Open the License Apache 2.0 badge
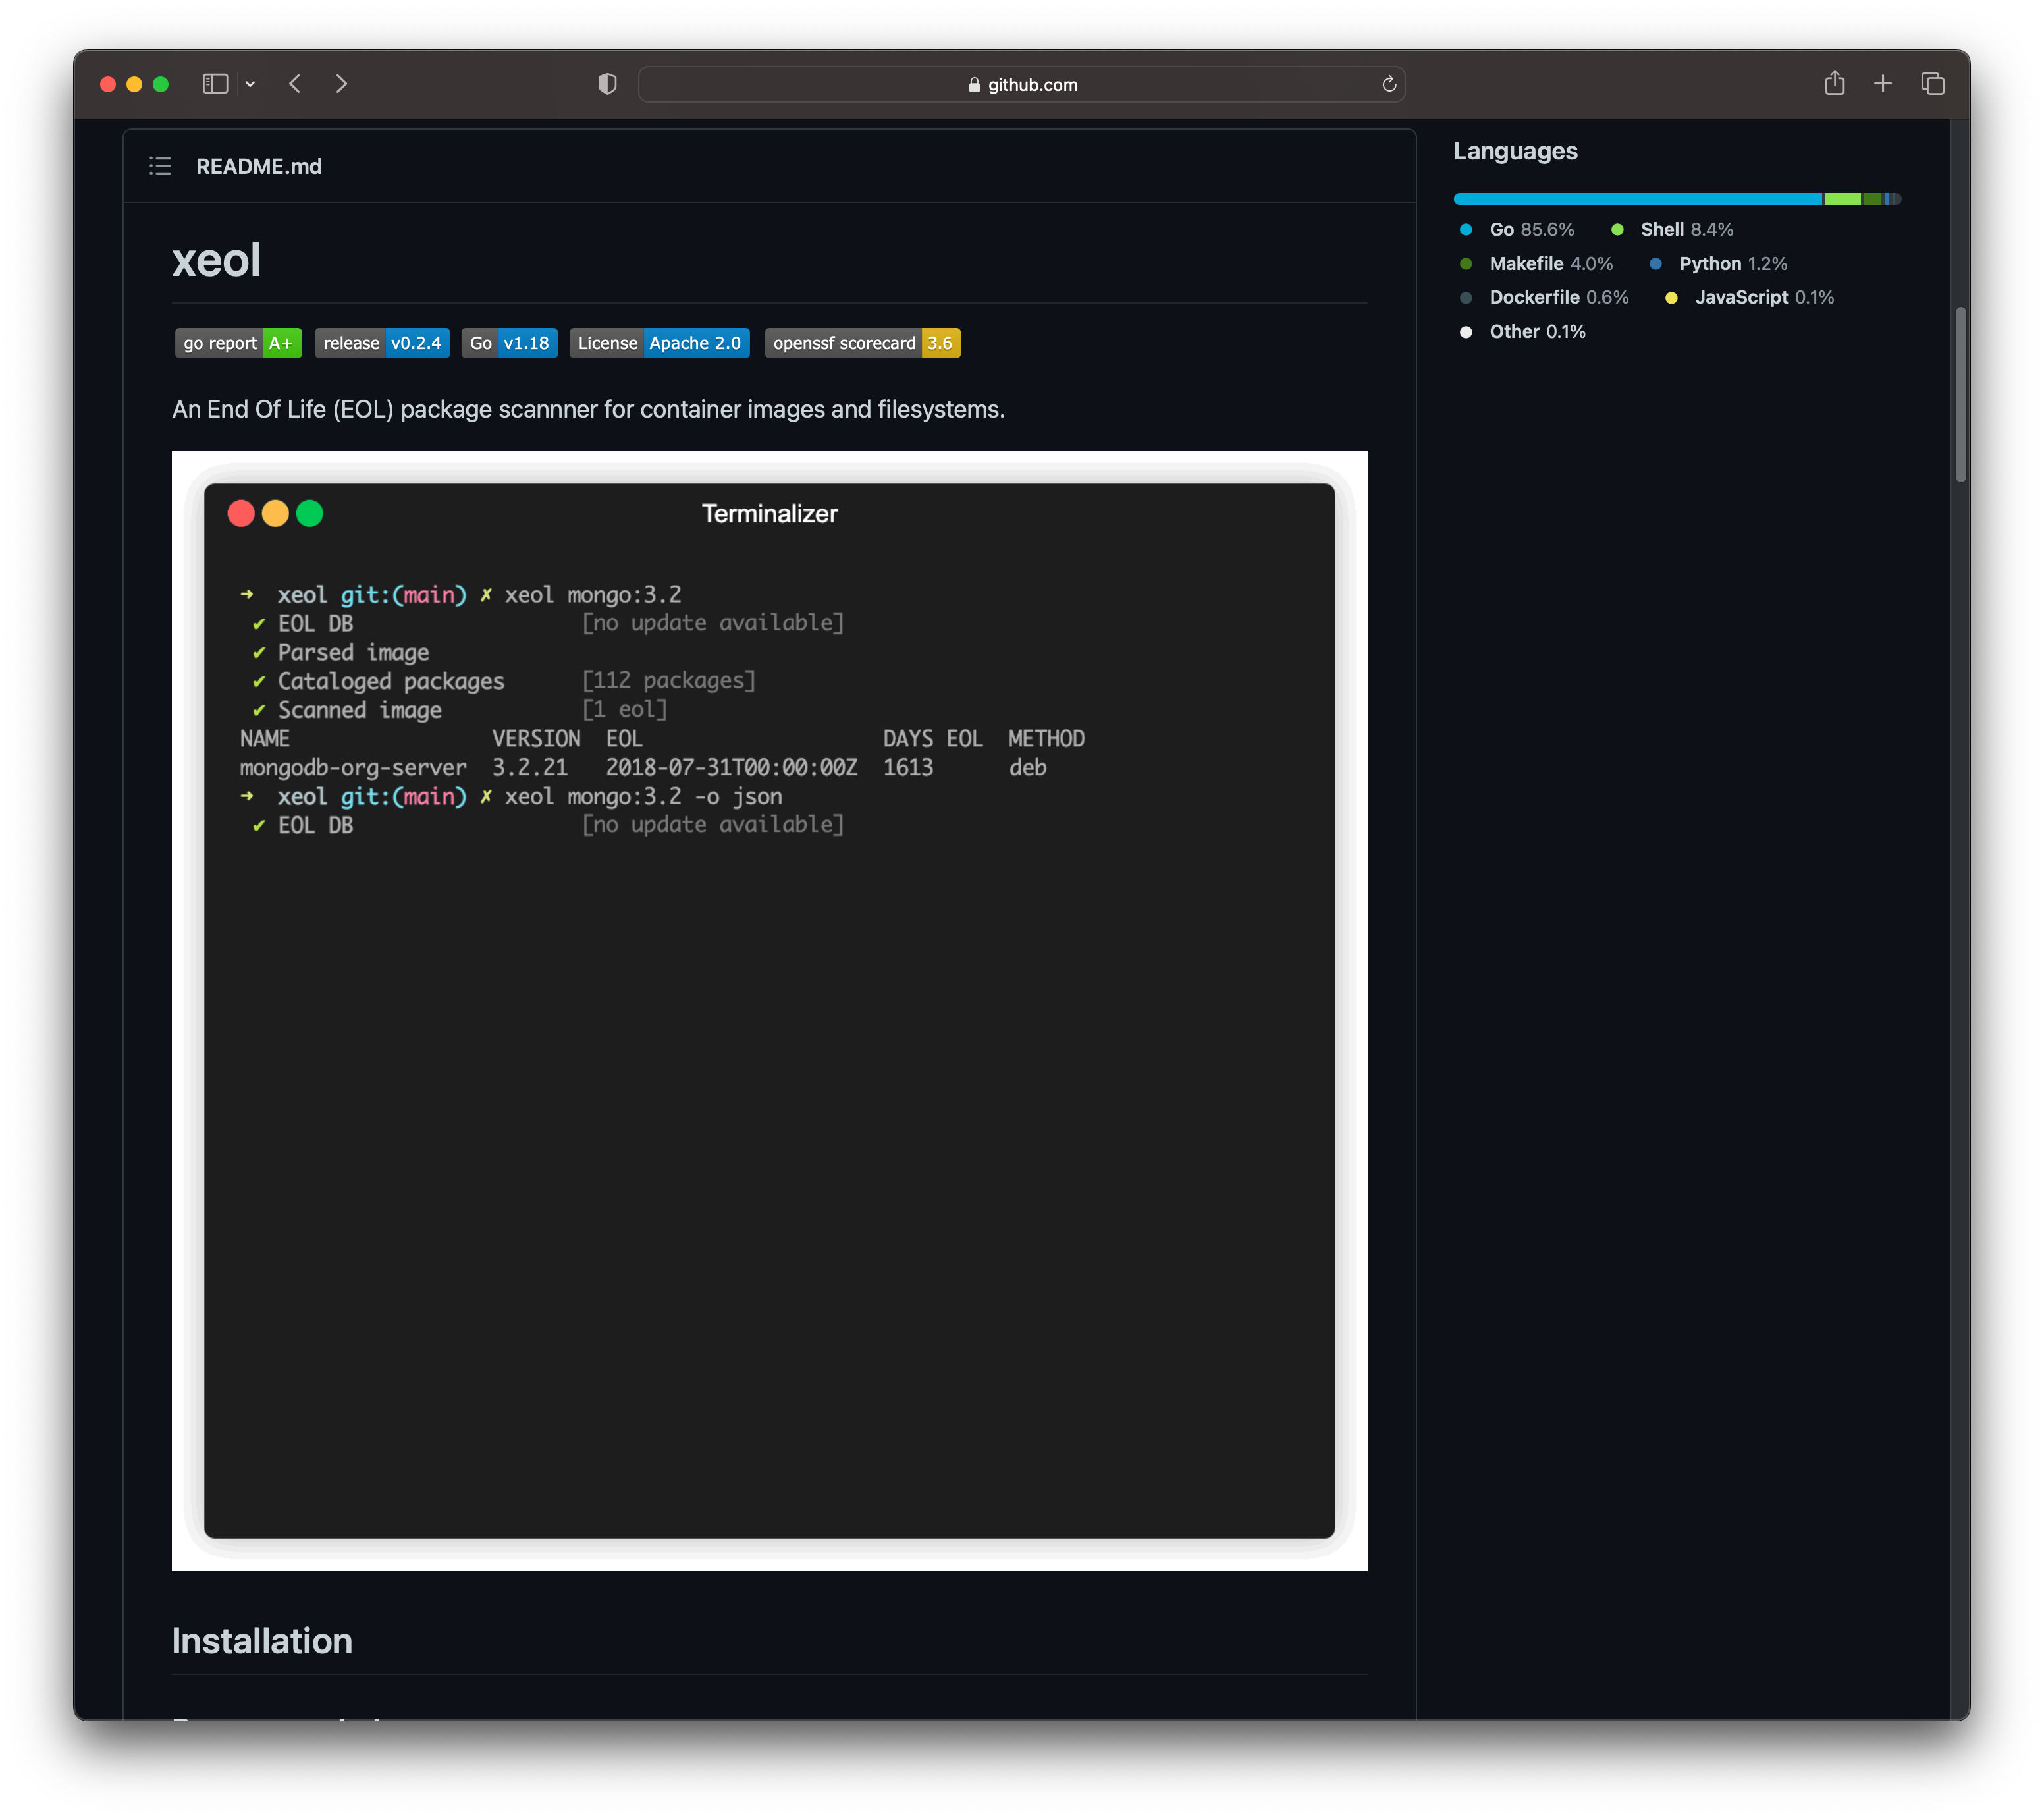This screenshot has width=2044, height=1818. [x=659, y=343]
